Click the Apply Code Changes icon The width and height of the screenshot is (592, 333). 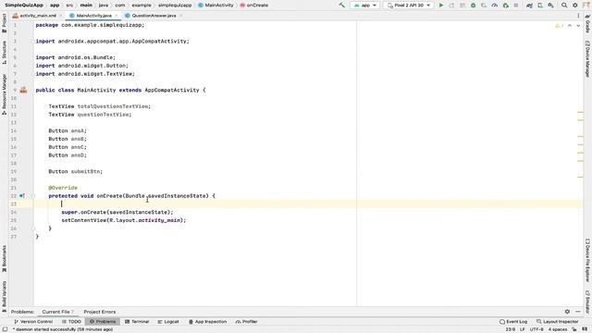click(x=462, y=6)
